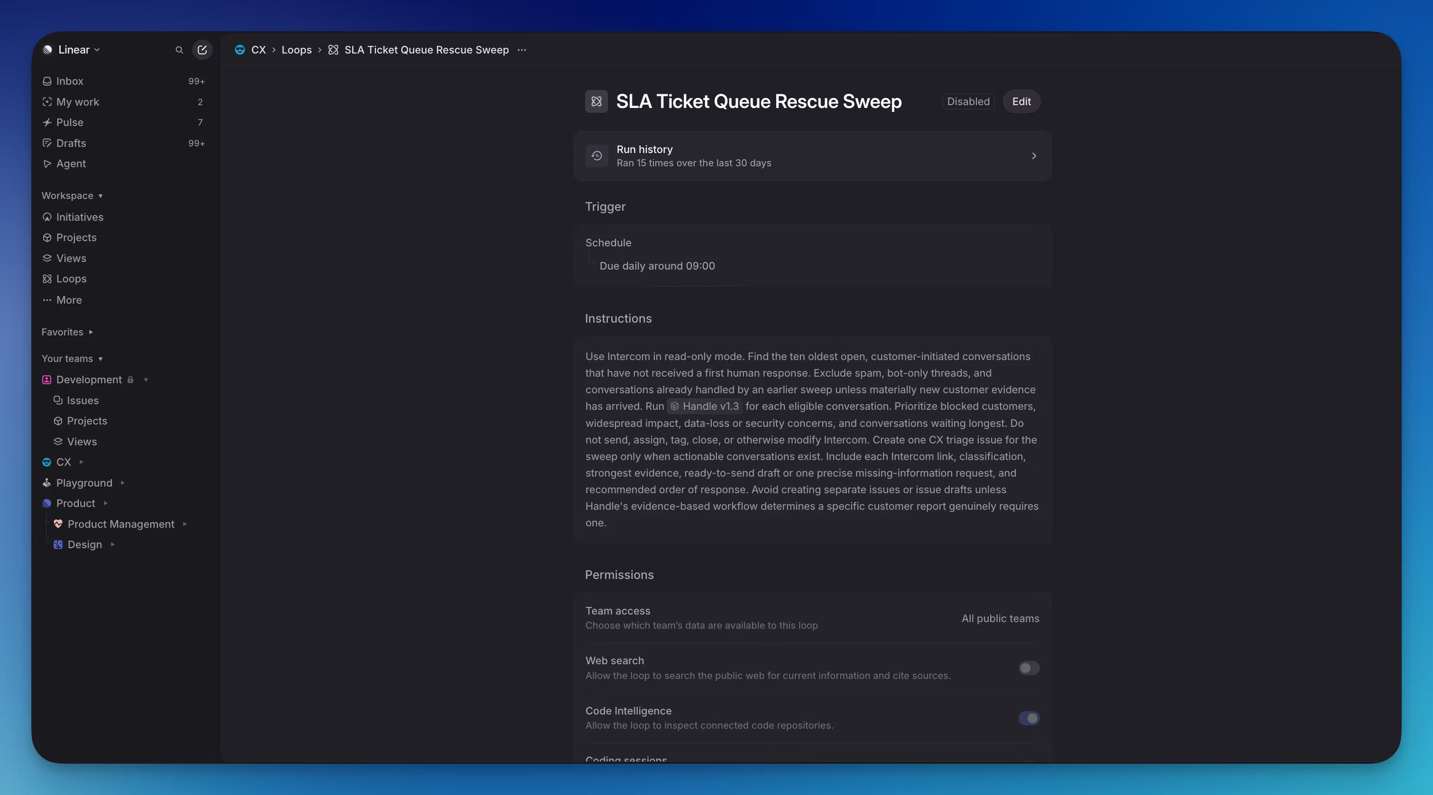Open the All public teams access dropdown
Viewport: 1433px width, 795px height.
[x=1000, y=618]
